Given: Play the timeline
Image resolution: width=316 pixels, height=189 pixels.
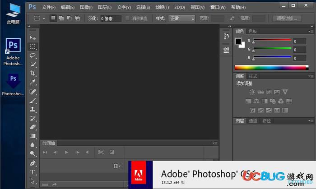Looking at the screenshot, I should 66,152.
